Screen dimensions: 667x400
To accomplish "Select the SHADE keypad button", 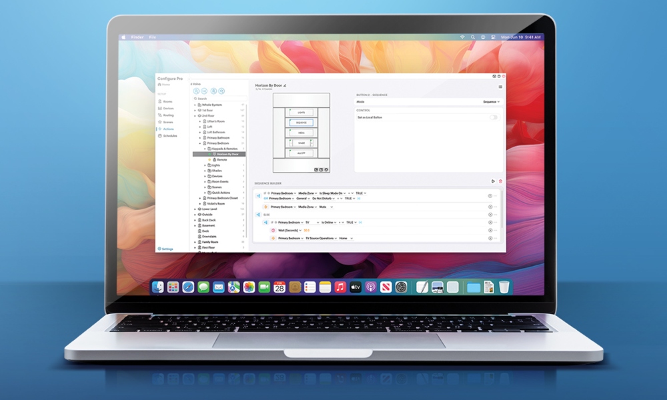I will 301,143.
